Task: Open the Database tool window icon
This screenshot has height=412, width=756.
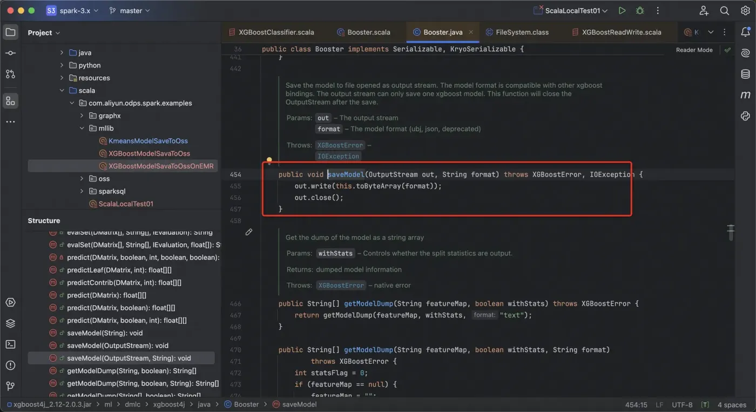Action: pos(746,74)
